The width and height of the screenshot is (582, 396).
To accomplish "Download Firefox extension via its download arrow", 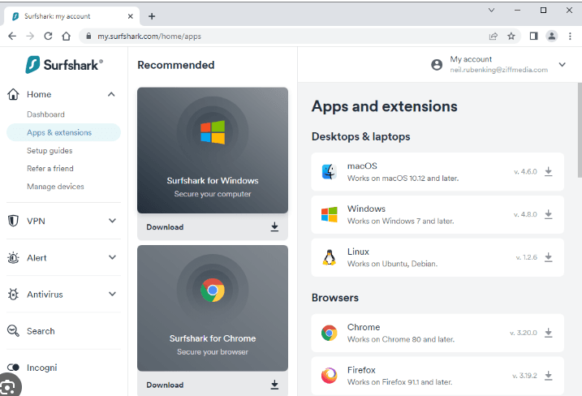I will click(548, 376).
